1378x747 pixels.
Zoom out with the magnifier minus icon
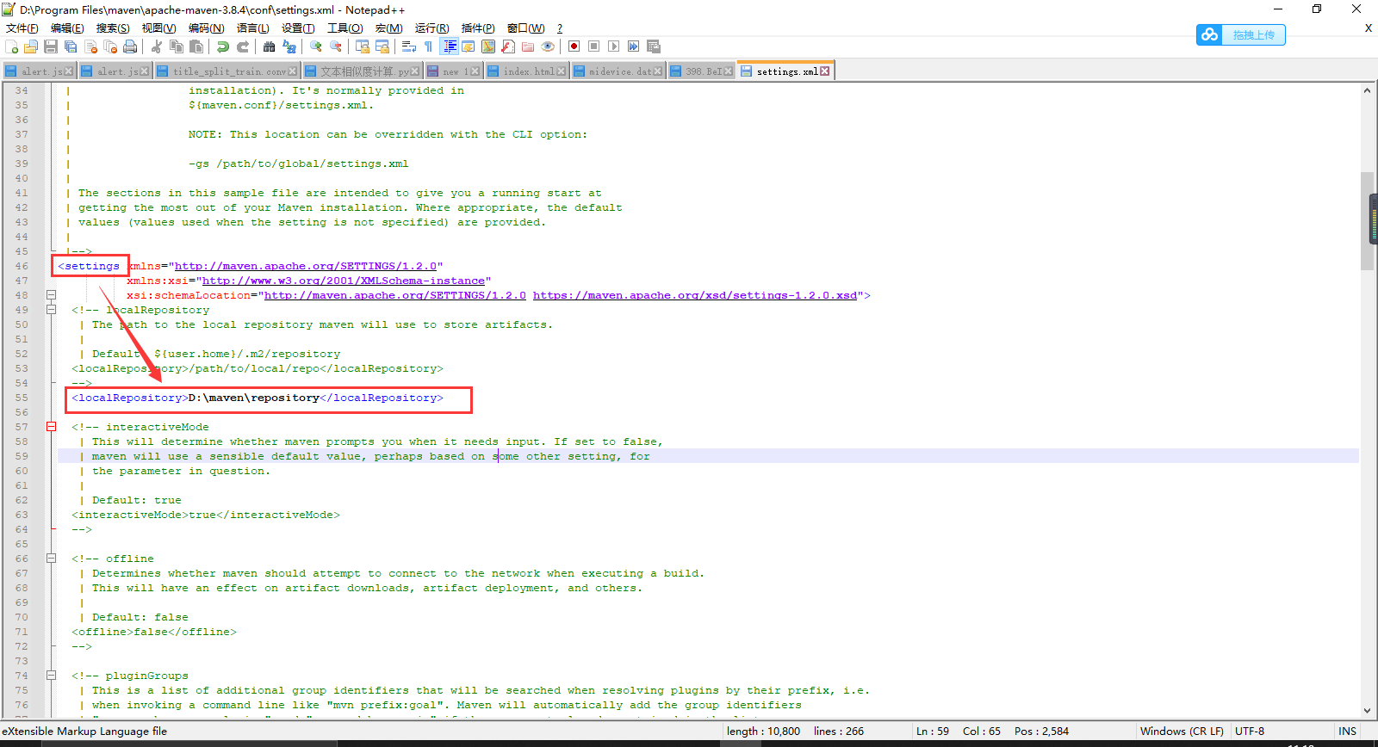[336, 46]
